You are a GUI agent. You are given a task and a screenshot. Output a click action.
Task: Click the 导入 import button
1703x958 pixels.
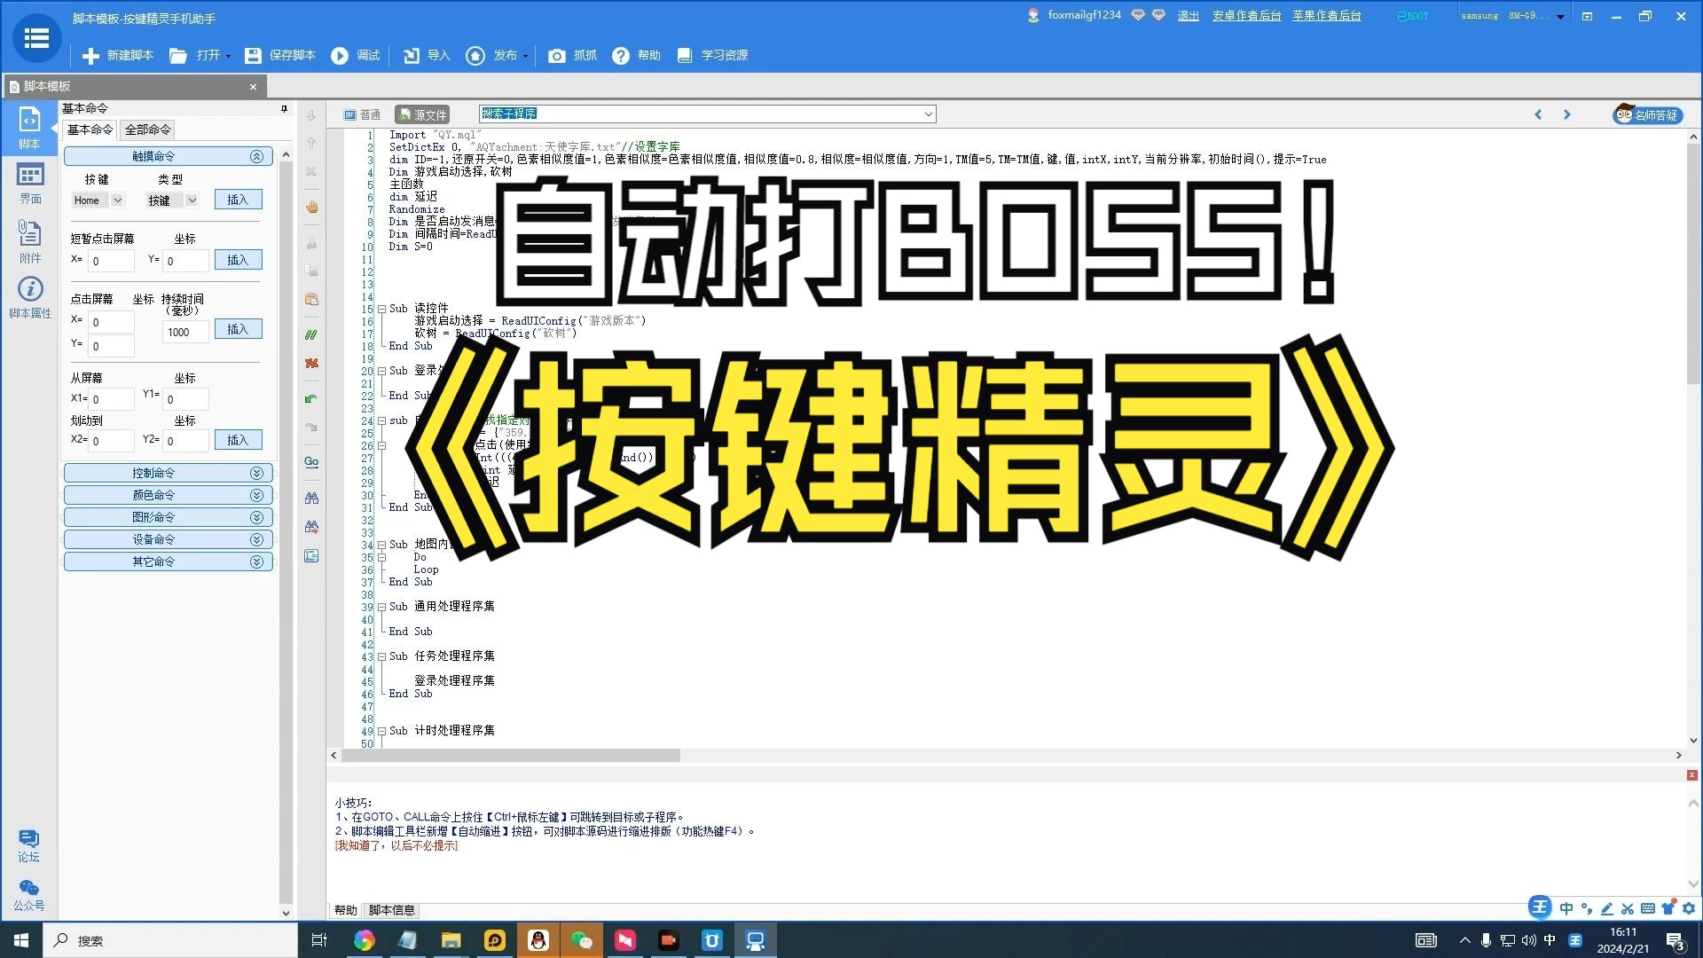click(427, 56)
